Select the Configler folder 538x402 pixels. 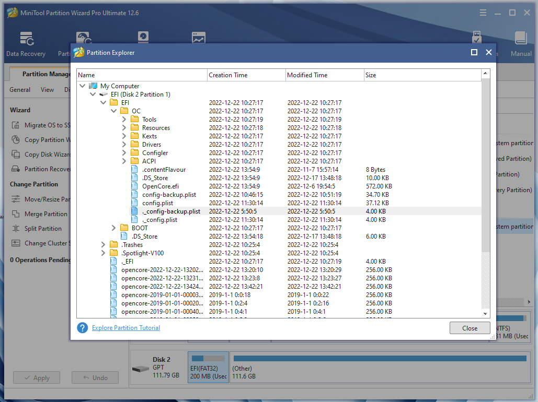(155, 153)
